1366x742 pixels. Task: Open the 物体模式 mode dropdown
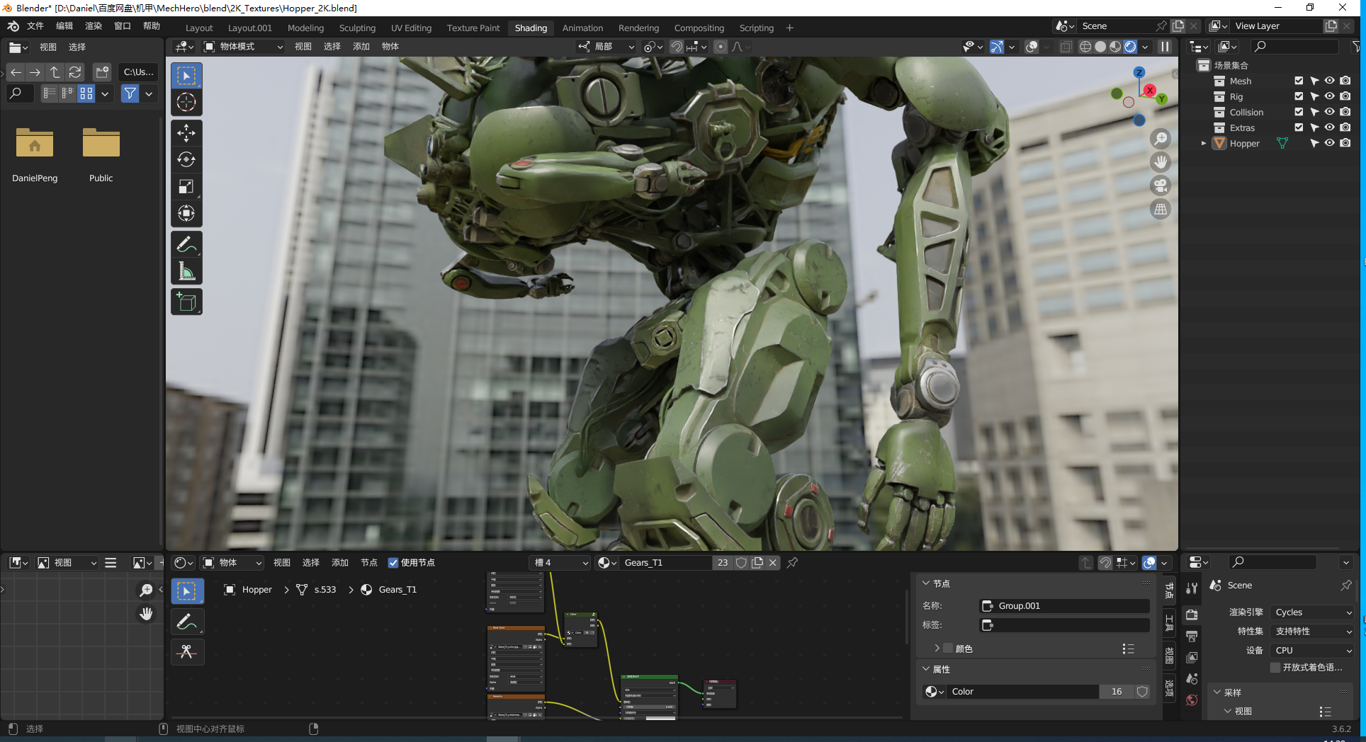[244, 47]
